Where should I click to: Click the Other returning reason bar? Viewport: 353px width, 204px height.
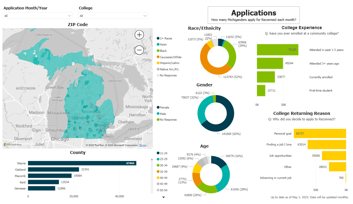[338, 167]
